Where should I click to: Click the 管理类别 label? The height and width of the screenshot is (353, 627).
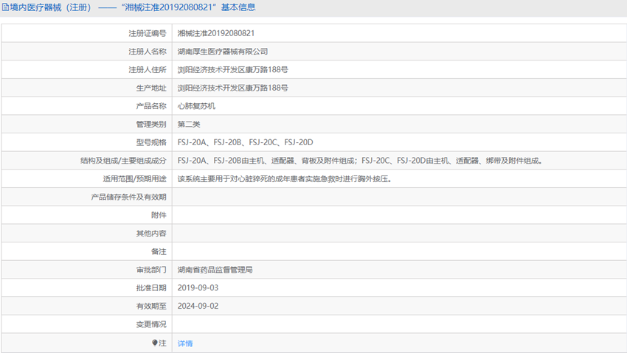click(151, 125)
